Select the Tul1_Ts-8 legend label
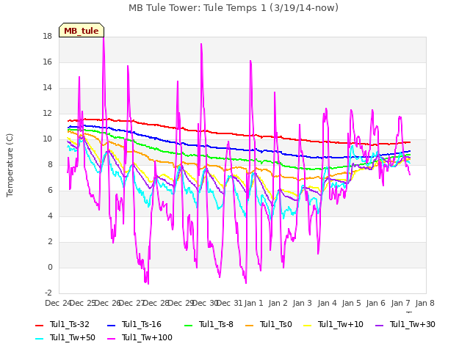The height and width of the screenshot is (352, 470). (x=216, y=325)
